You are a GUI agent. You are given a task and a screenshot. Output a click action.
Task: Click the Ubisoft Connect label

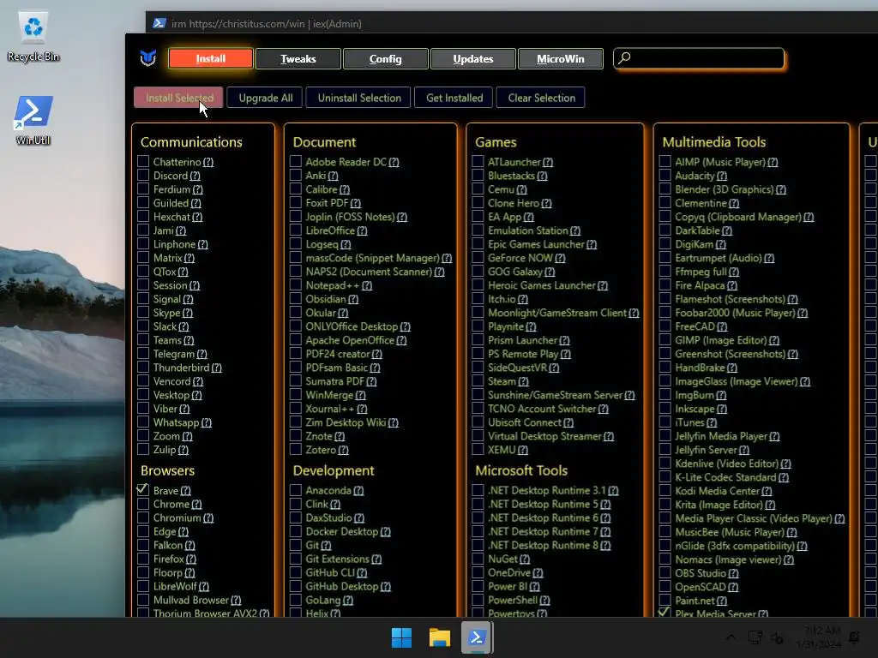tap(525, 422)
